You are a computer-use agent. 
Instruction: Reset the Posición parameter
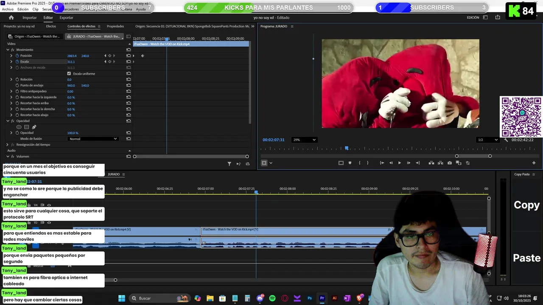[x=129, y=55]
